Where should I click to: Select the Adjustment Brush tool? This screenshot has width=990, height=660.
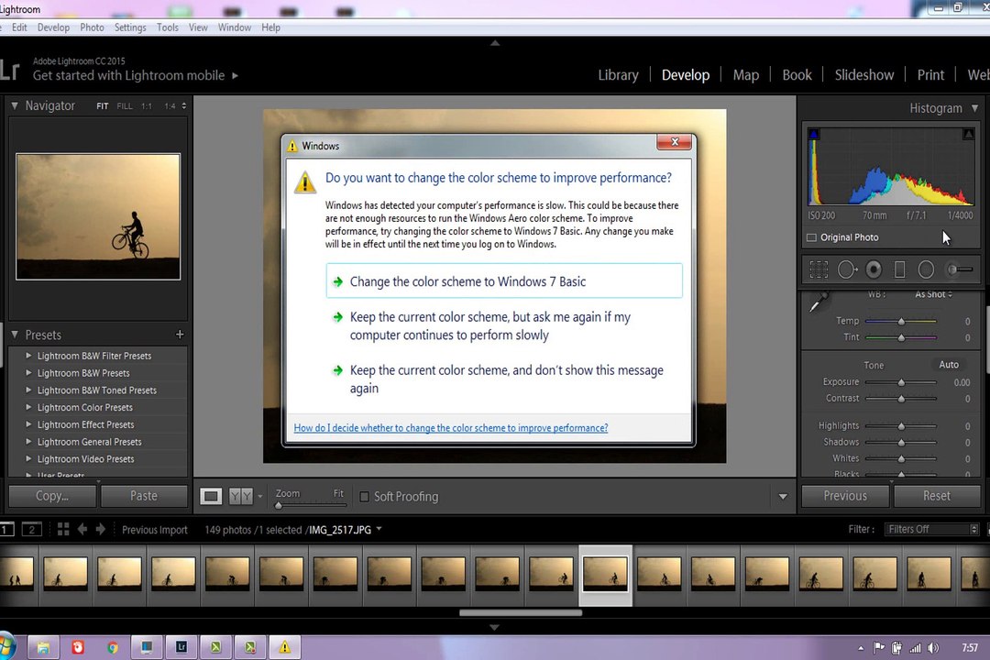[959, 269]
